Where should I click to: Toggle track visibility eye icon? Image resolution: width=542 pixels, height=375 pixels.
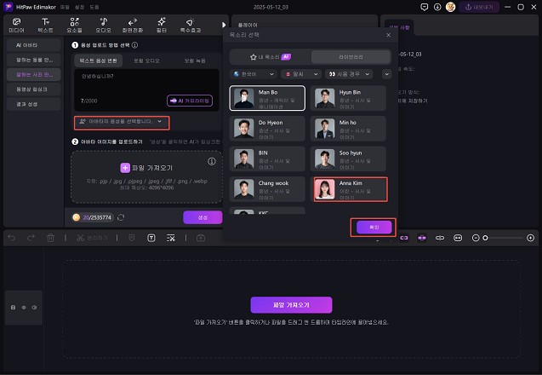[x=24, y=308]
